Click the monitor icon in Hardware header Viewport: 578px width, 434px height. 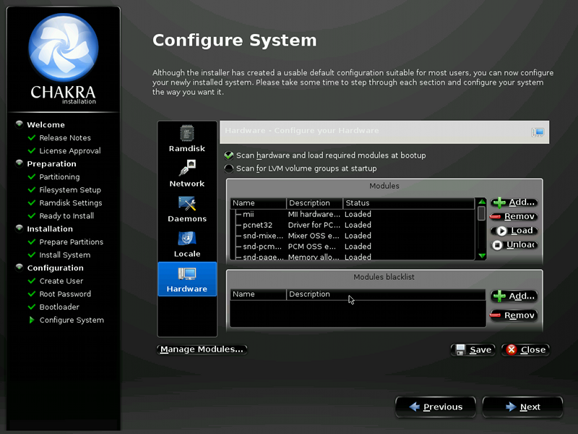[x=538, y=132]
